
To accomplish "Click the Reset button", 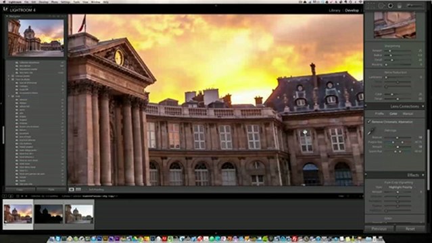I will [410, 229].
